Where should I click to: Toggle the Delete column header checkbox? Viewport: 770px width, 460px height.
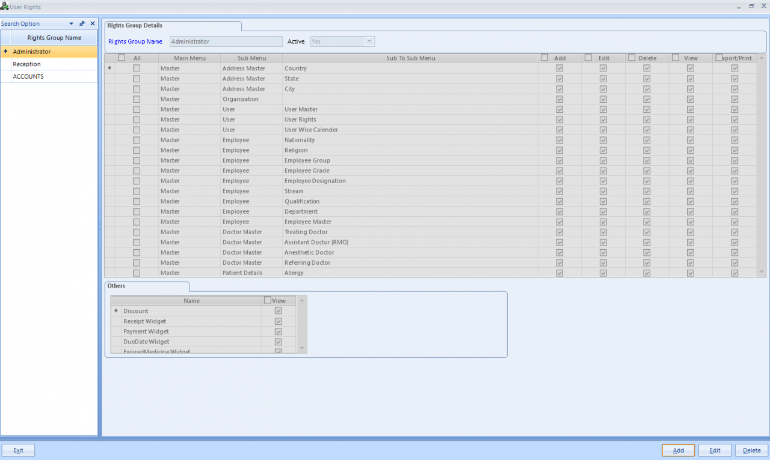pyautogui.click(x=632, y=57)
